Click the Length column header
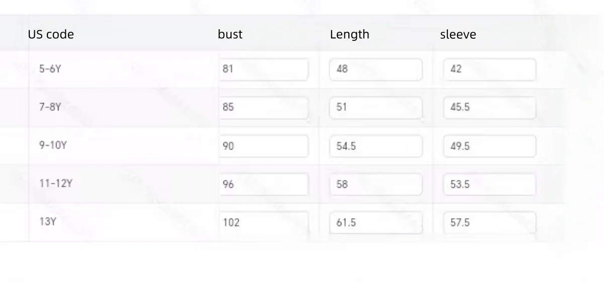The height and width of the screenshot is (282, 604). (350, 35)
